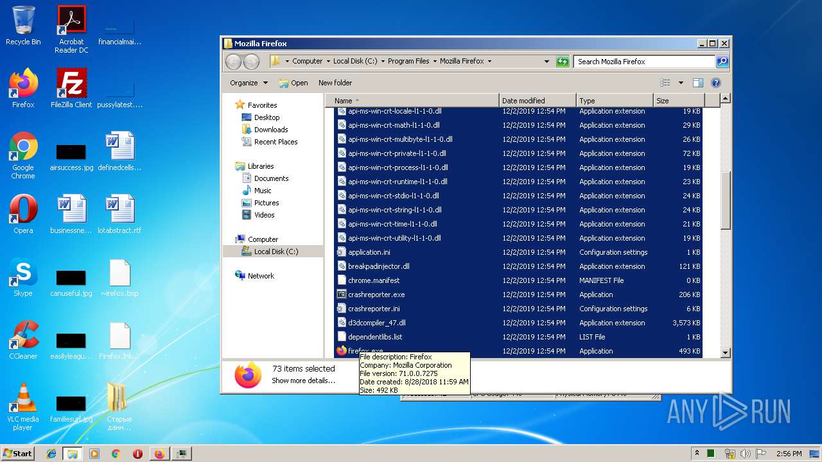Select the lotabstract.rtf desktop file
This screenshot has height=462, width=822.
pyautogui.click(x=119, y=214)
